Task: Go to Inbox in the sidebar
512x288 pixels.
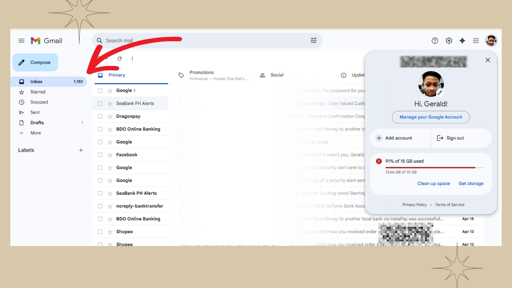Action: pos(48,82)
